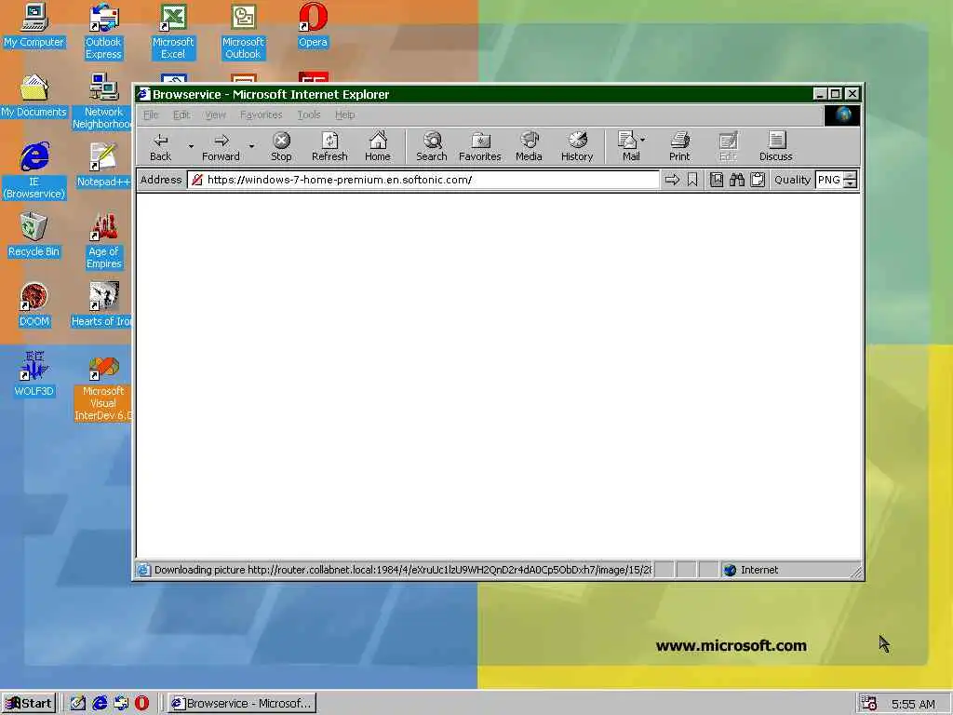Select the Hearts of Iron desktop icon

pyautogui.click(x=102, y=305)
